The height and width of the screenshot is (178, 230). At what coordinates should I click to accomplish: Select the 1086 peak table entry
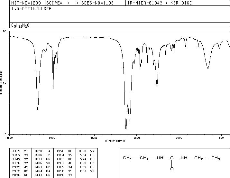[x=64, y=175]
